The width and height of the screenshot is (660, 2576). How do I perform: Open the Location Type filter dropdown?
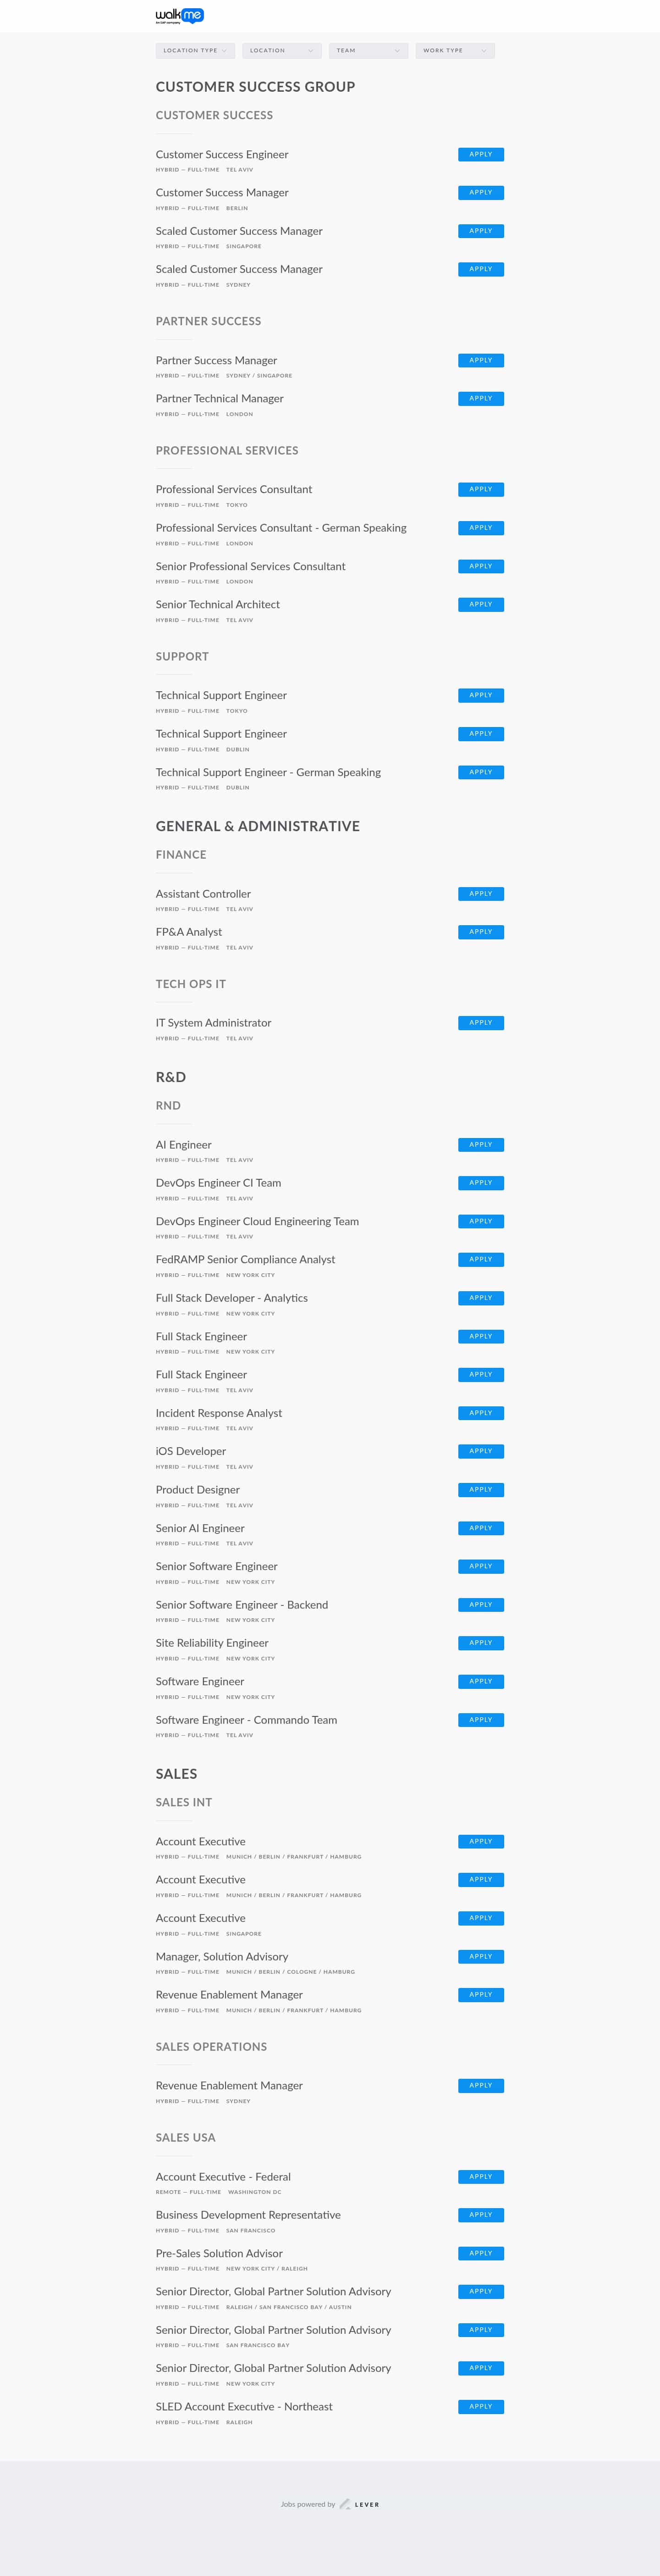195,50
